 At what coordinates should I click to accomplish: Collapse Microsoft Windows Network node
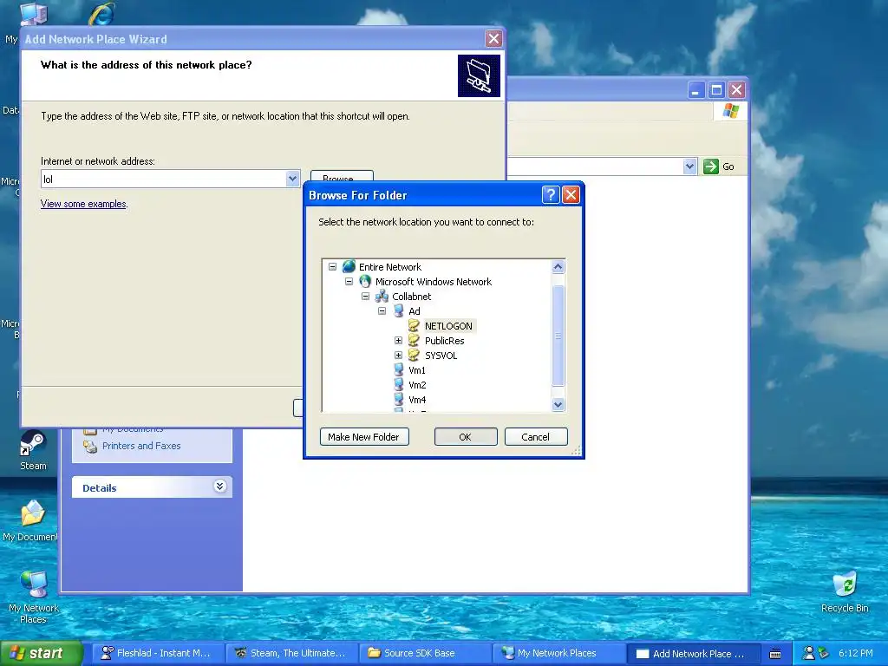click(349, 282)
